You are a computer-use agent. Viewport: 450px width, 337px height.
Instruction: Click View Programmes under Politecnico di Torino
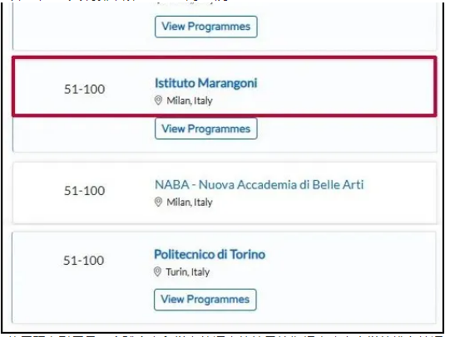click(205, 300)
